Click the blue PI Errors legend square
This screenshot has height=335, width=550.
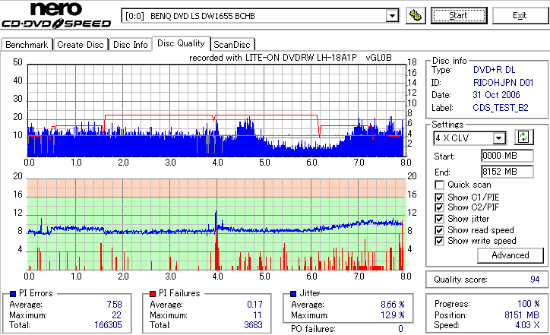coord(13,294)
